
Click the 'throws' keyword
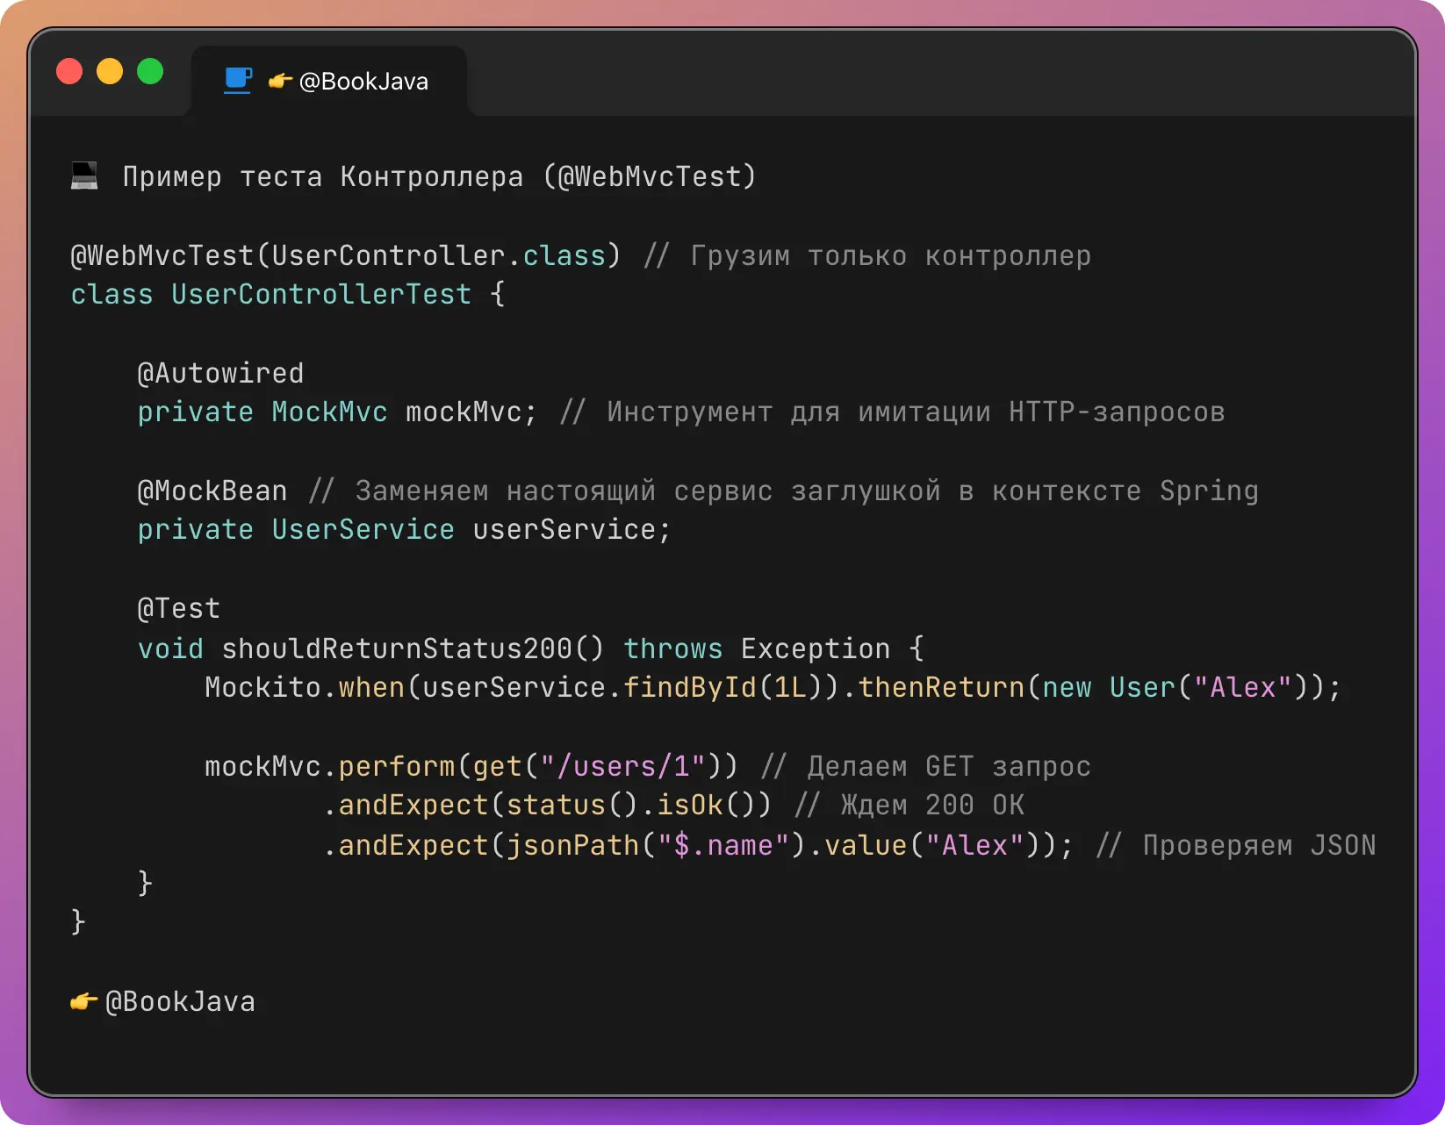click(x=673, y=648)
